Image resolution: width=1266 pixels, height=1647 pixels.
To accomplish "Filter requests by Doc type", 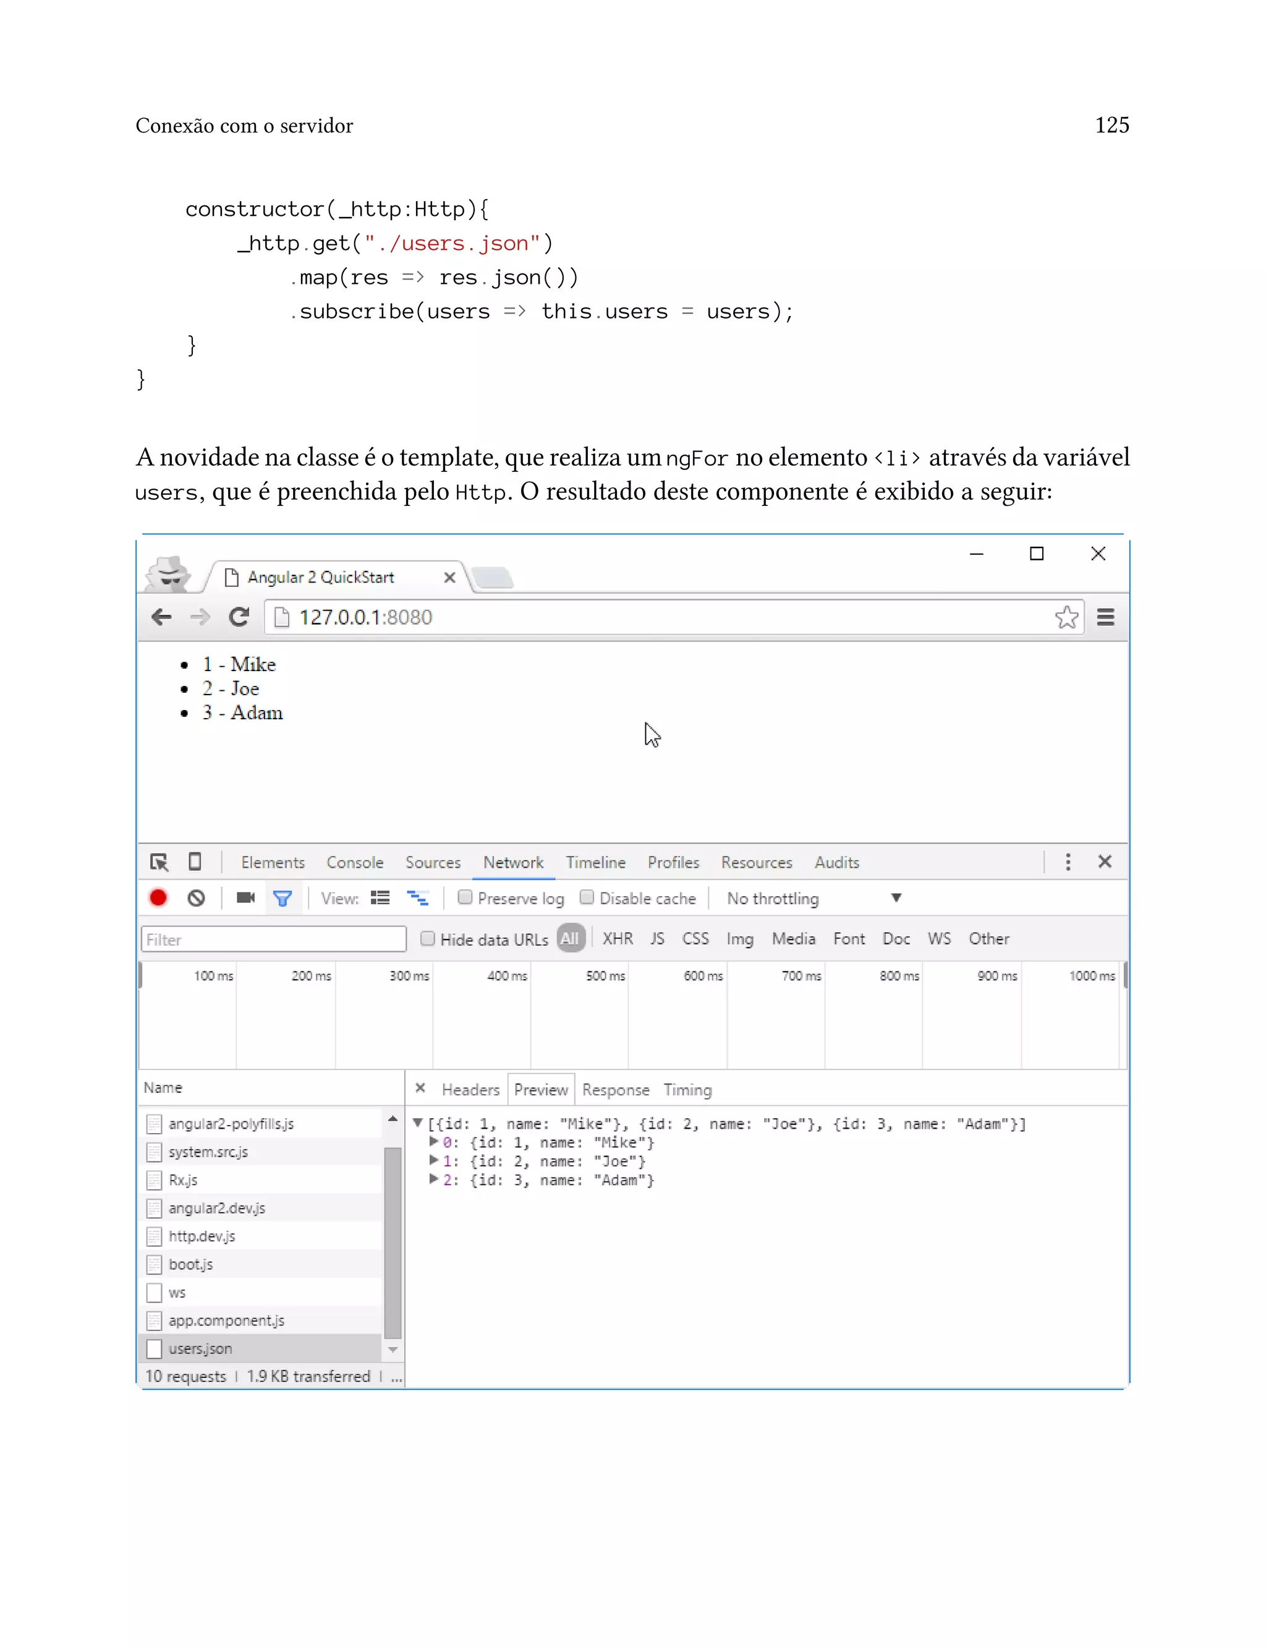I will point(896,938).
